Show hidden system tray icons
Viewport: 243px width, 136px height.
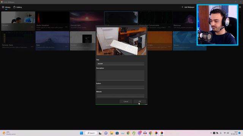(211, 133)
